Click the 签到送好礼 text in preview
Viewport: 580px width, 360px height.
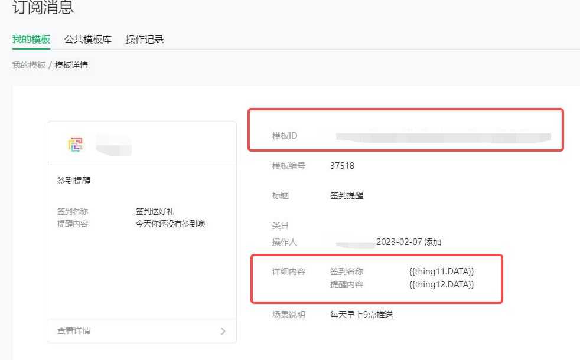pos(155,211)
